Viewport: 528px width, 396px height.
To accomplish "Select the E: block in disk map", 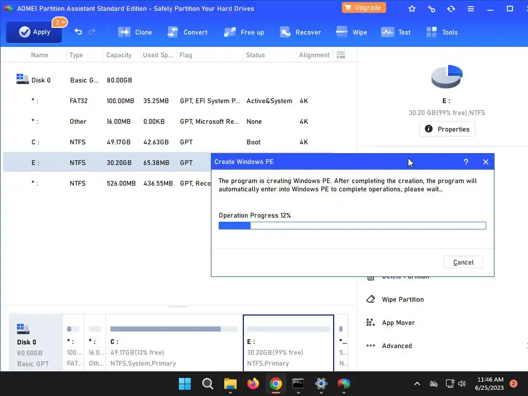I will pos(288,343).
